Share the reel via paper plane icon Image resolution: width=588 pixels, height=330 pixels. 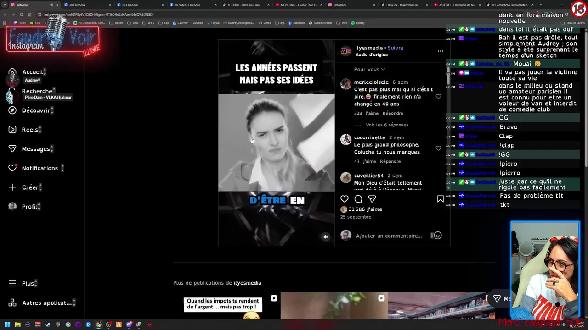[x=372, y=199]
